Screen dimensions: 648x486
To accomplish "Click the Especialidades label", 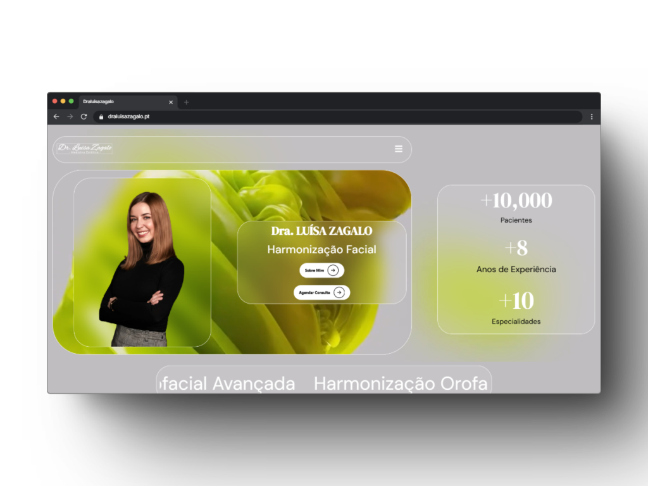I will coord(516,321).
